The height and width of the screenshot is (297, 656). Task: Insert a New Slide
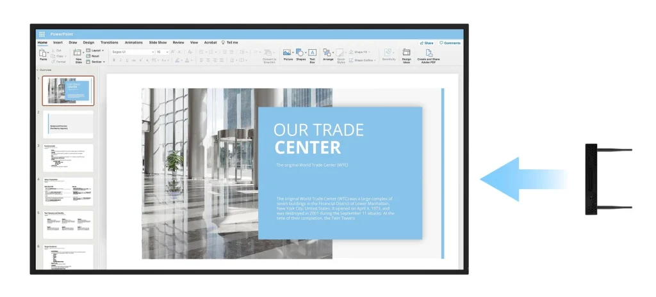78,55
